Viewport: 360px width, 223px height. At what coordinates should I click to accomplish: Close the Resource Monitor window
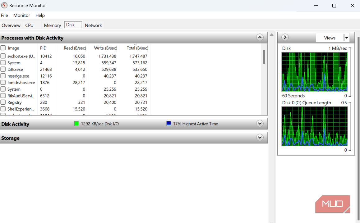(x=353, y=6)
